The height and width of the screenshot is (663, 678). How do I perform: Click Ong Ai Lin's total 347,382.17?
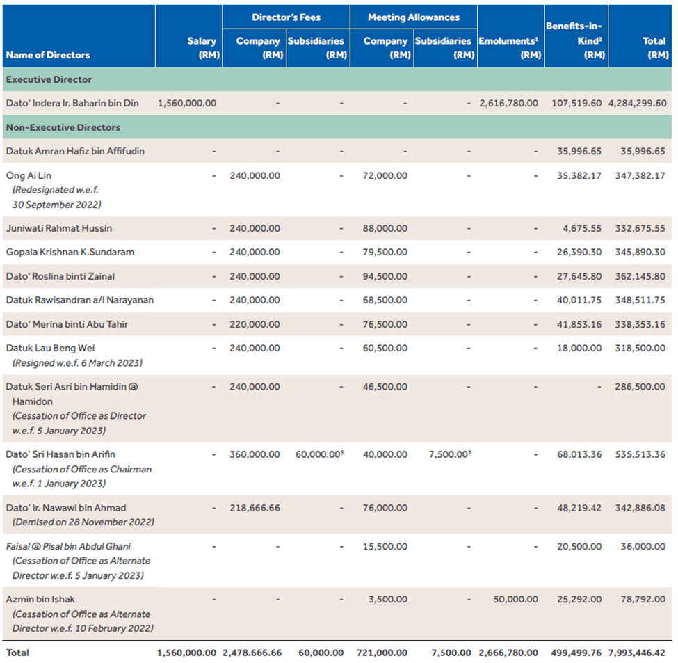[x=639, y=175]
